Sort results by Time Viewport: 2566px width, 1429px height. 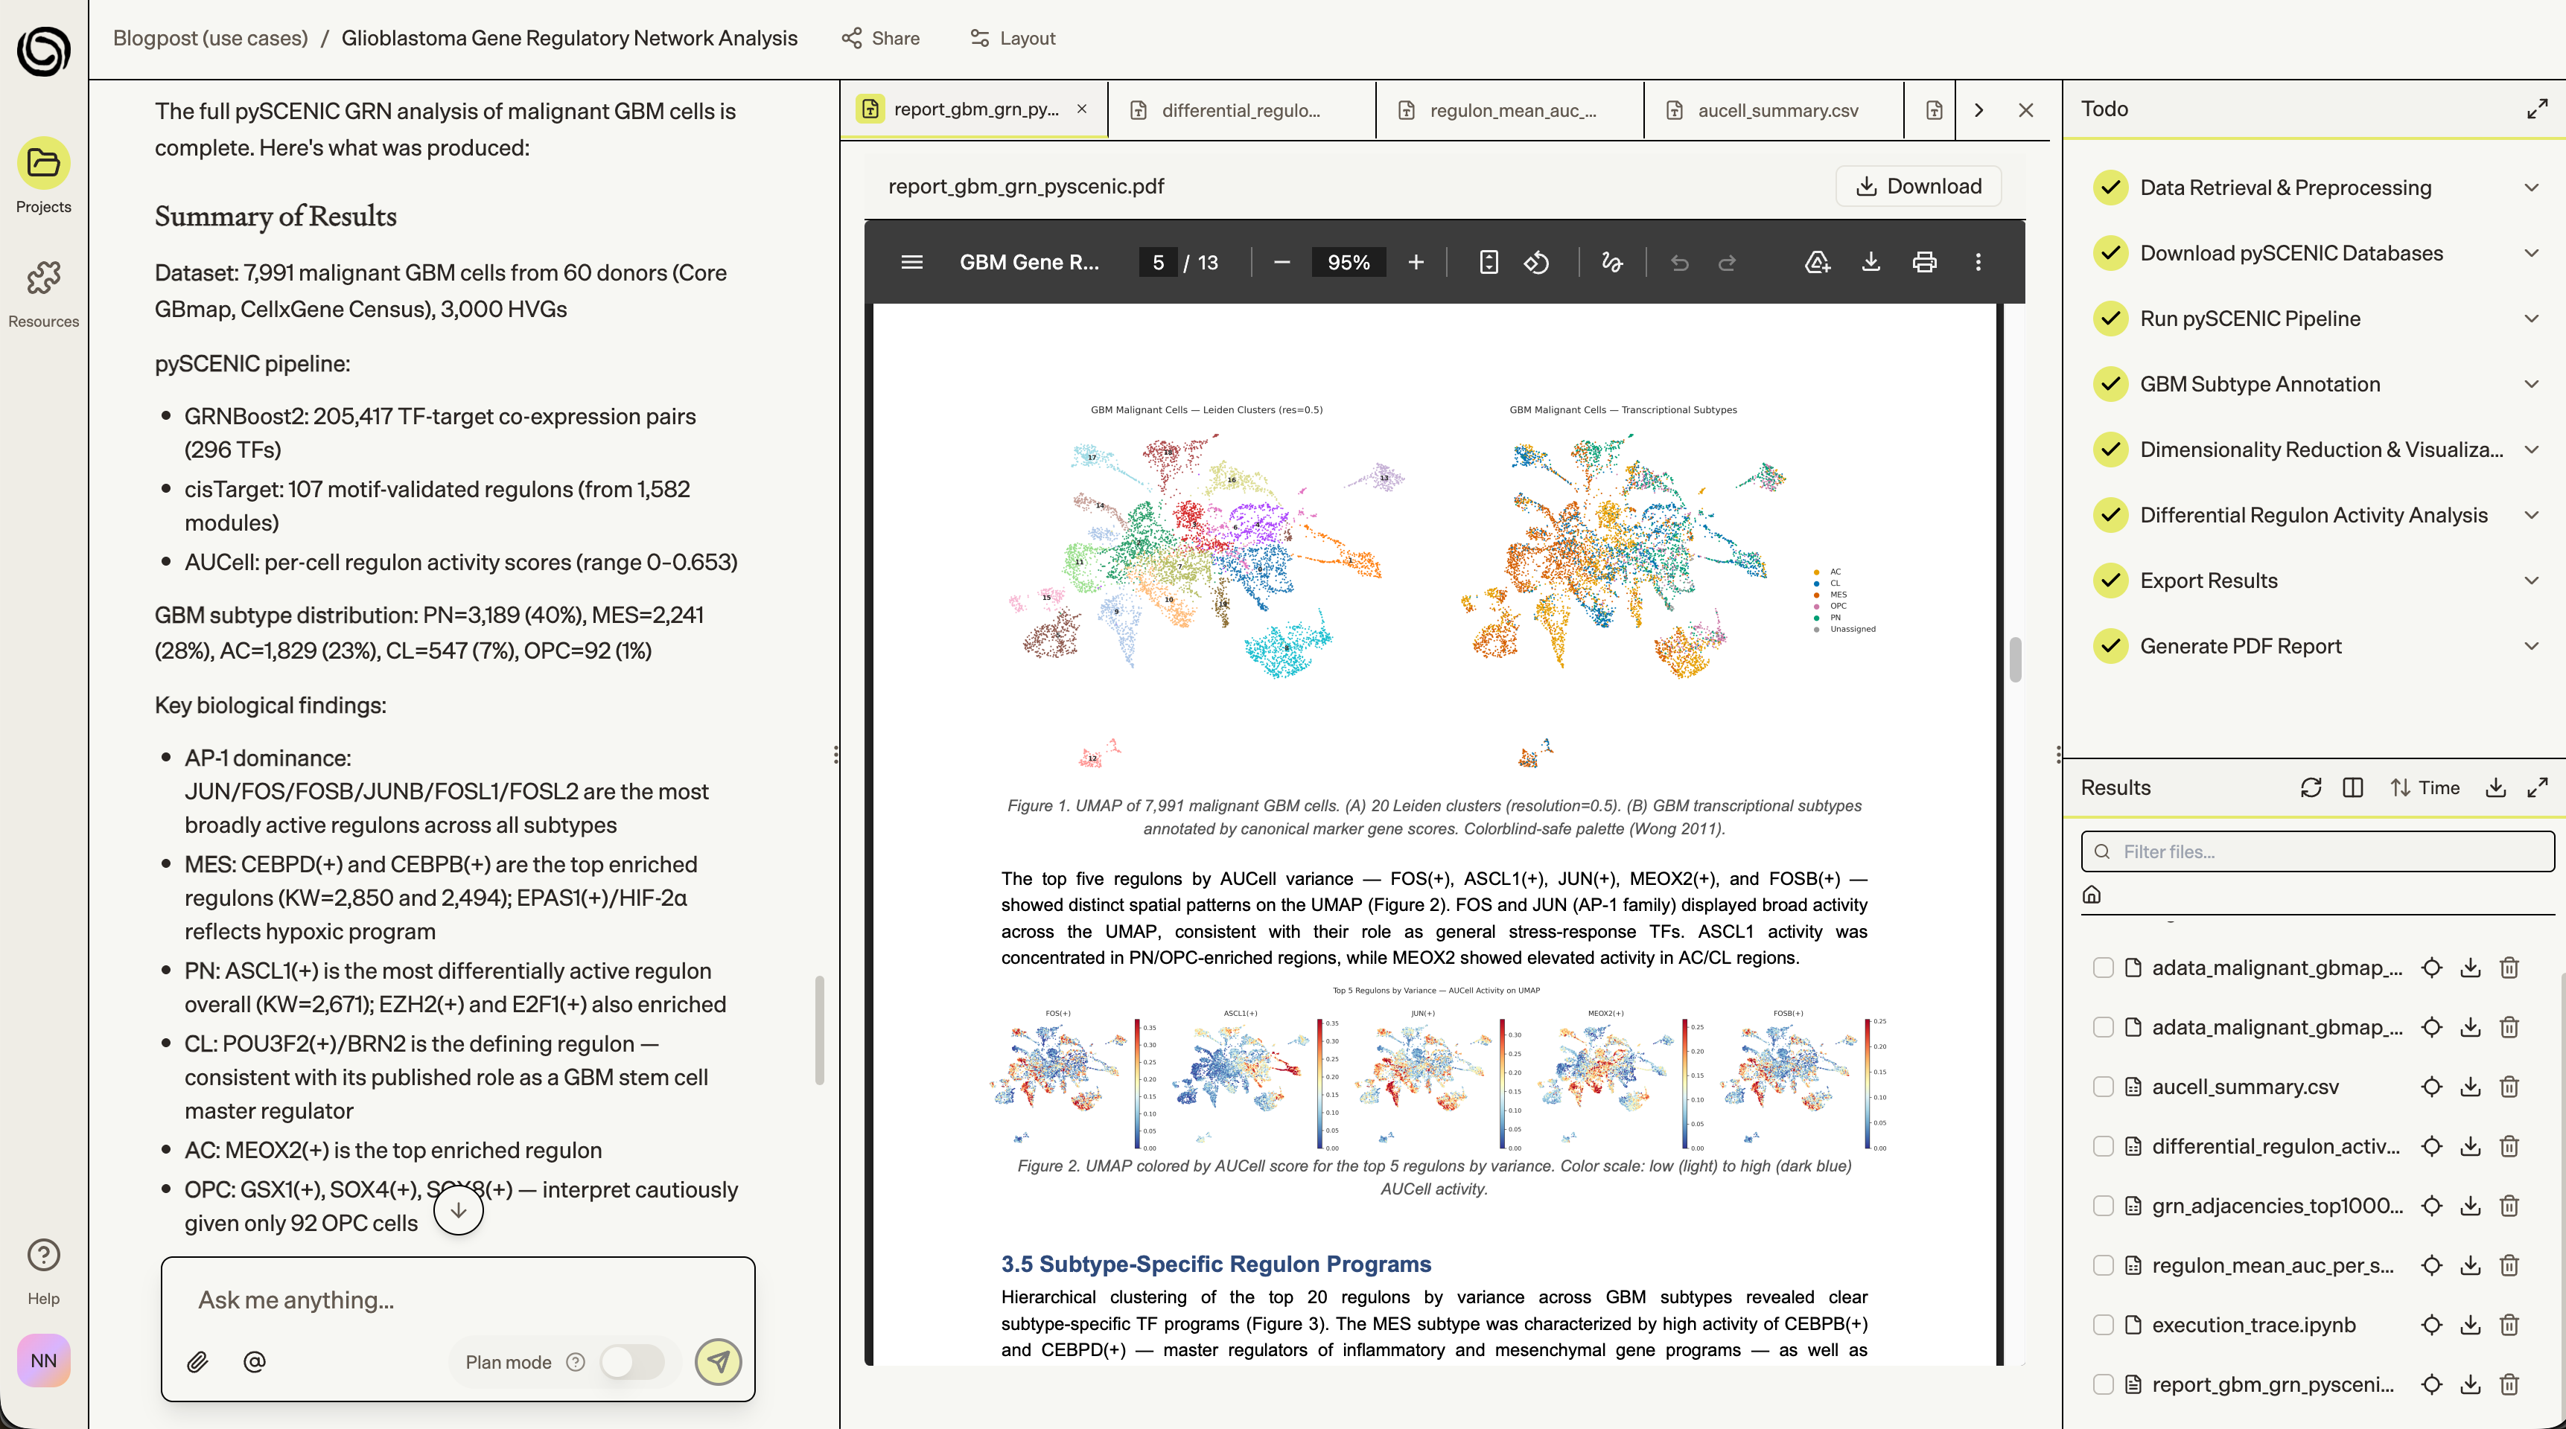click(x=2425, y=787)
